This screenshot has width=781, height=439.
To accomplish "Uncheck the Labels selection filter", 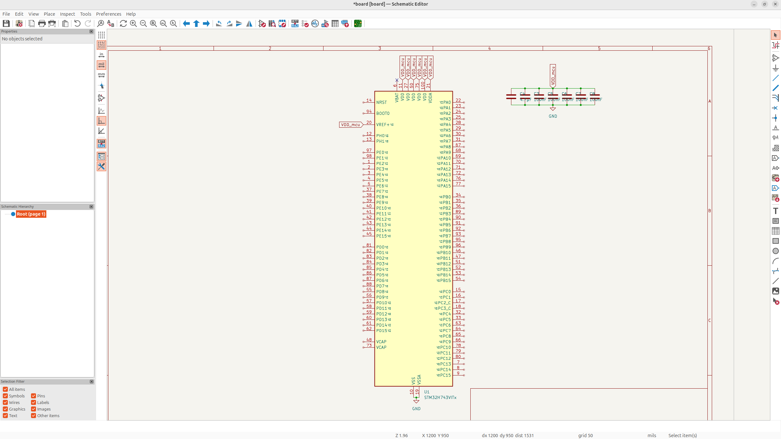I will pyautogui.click(x=34, y=402).
